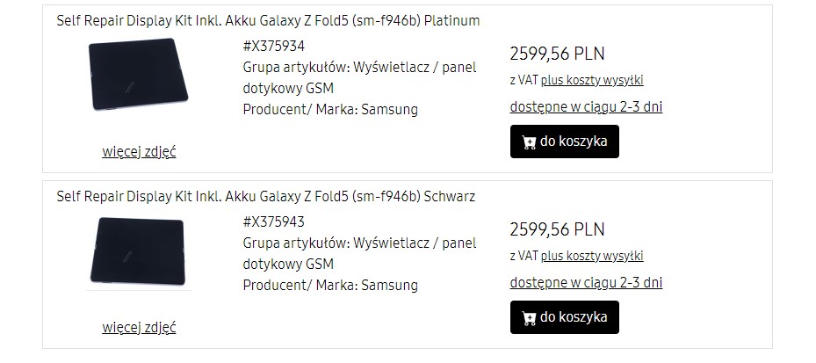The image size is (816, 363).
Task: Check "dostępne w ciągu 2-3 dni" for Platinum
Action: [586, 107]
